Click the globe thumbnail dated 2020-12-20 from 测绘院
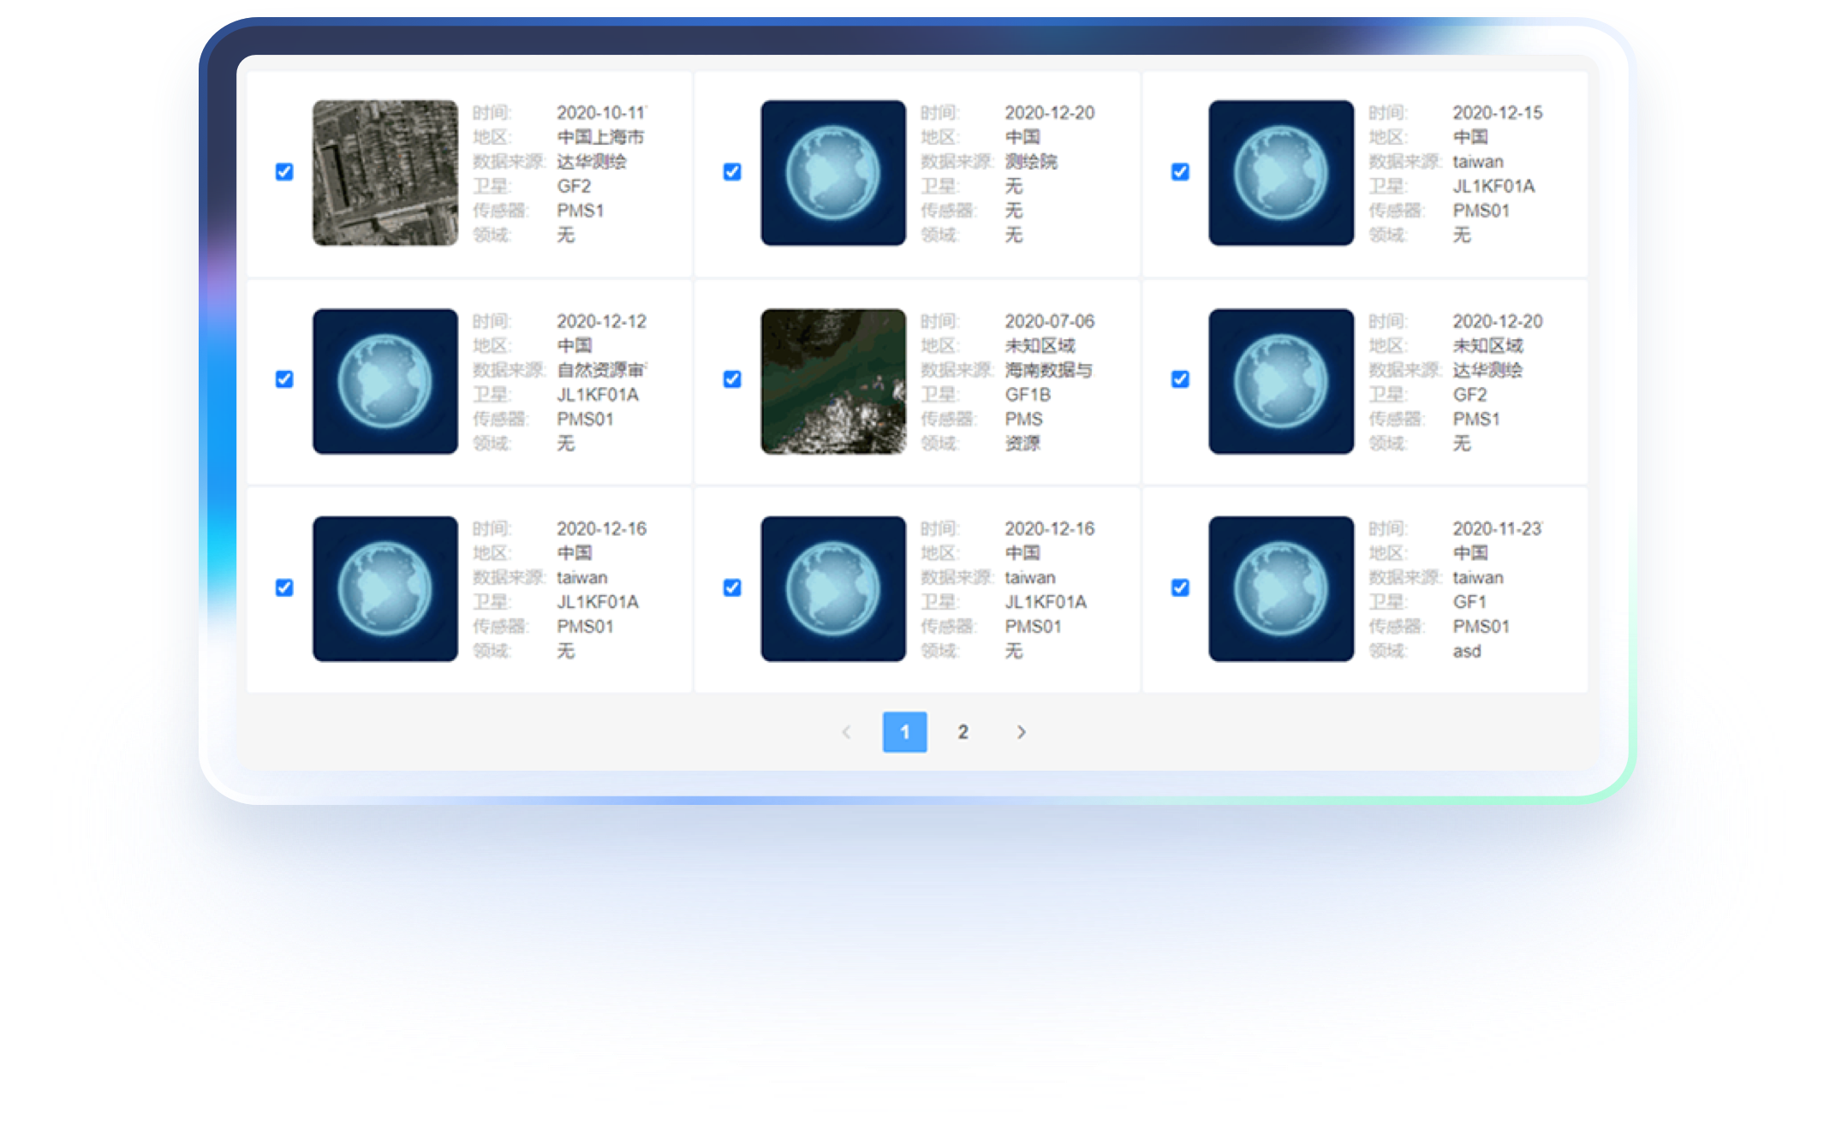The height and width of the screenshot is (1144, 1836). (832, 173)
